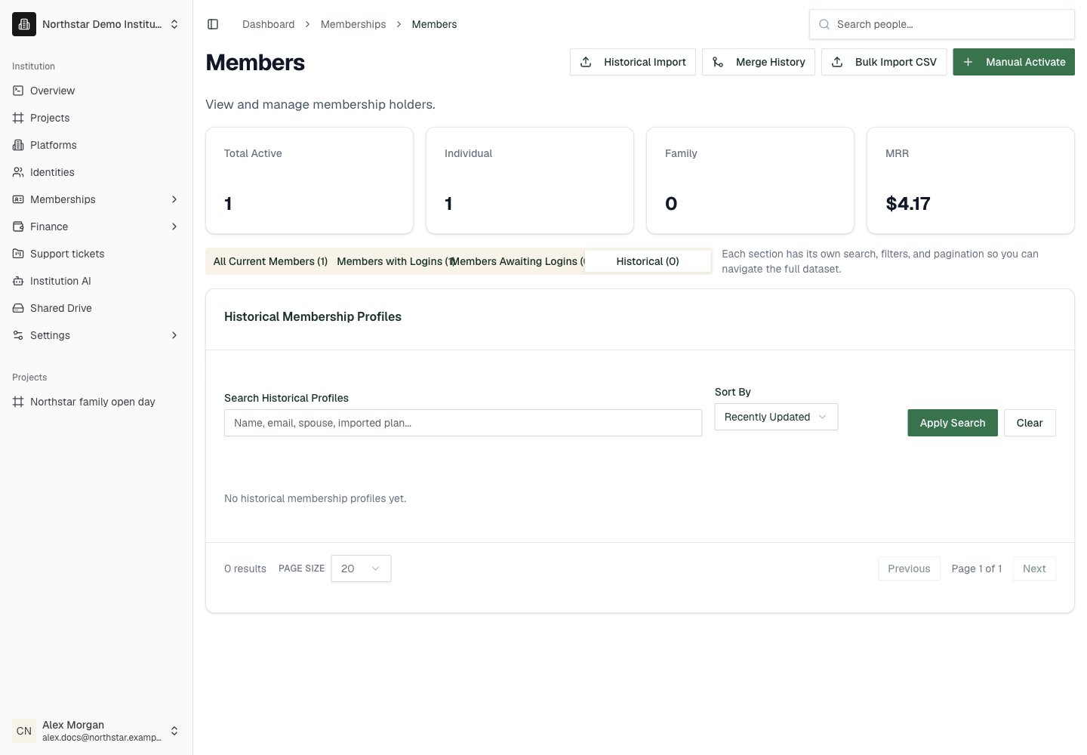Click the Bulk Import CSV upload icon
The width and height of the screenshot is (1087, 755).
(x=837, y=62)
